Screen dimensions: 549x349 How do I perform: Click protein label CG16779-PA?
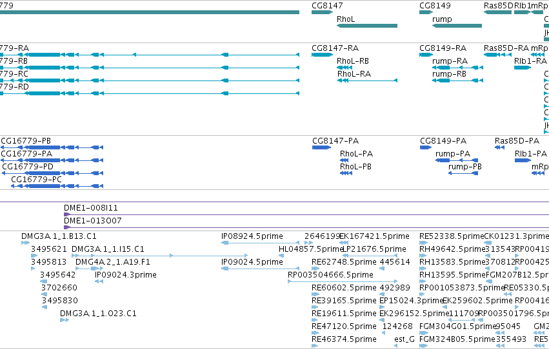[26, 154]
